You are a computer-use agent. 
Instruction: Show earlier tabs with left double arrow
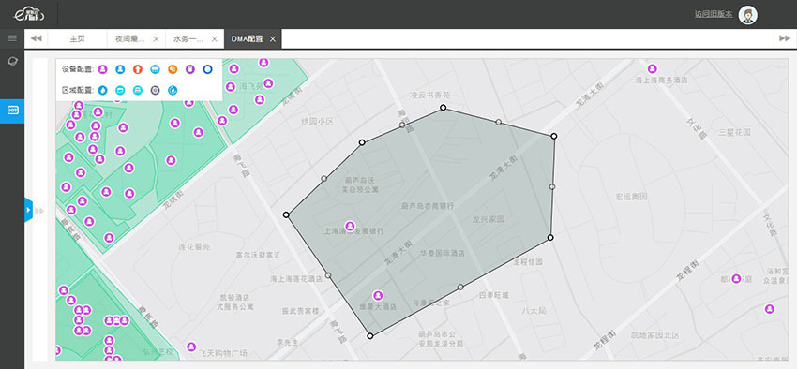(36, 38)
